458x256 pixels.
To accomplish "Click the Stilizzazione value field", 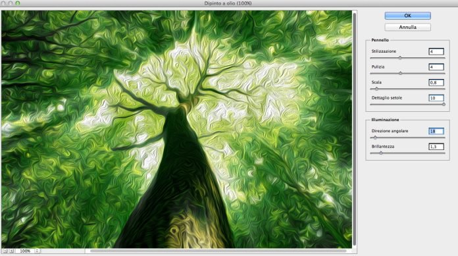I will 436,51.
